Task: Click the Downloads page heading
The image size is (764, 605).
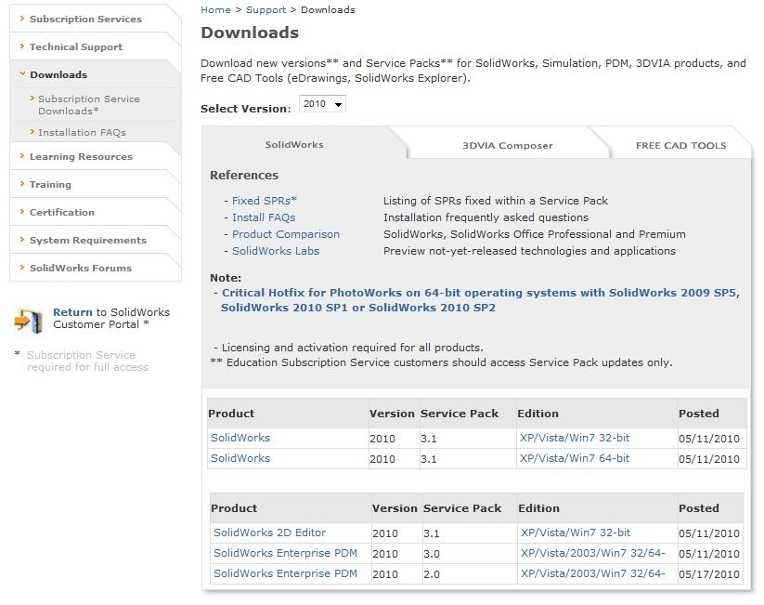Action: [250, 33]
